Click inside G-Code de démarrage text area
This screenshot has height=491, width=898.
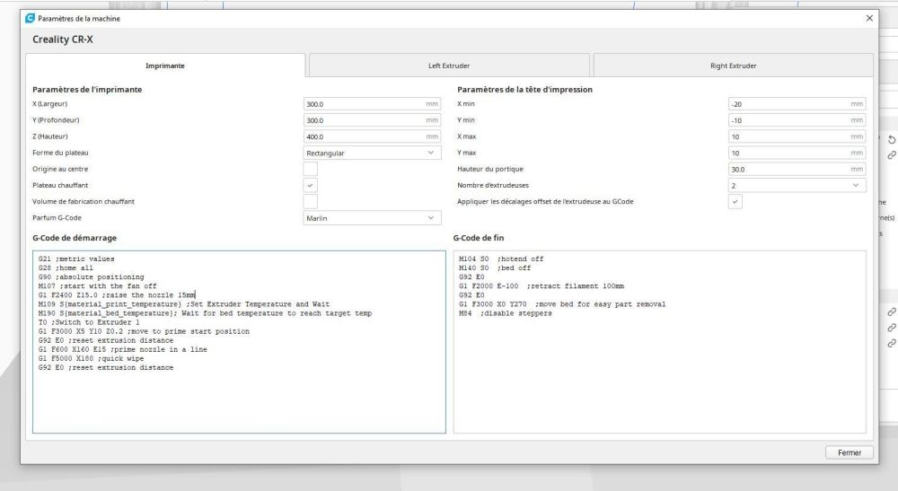(239, 342)
